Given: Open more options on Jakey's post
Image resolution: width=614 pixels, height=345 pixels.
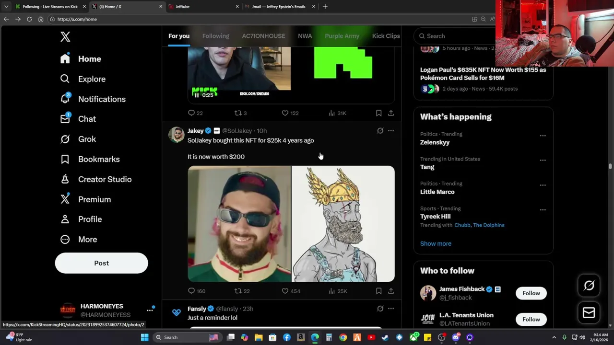Looking at the screenshot, I should 391,130.
